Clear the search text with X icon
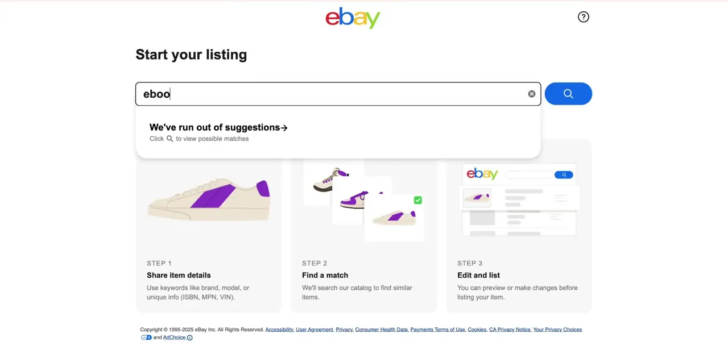728x350 pixels. [x=532, y=94]
